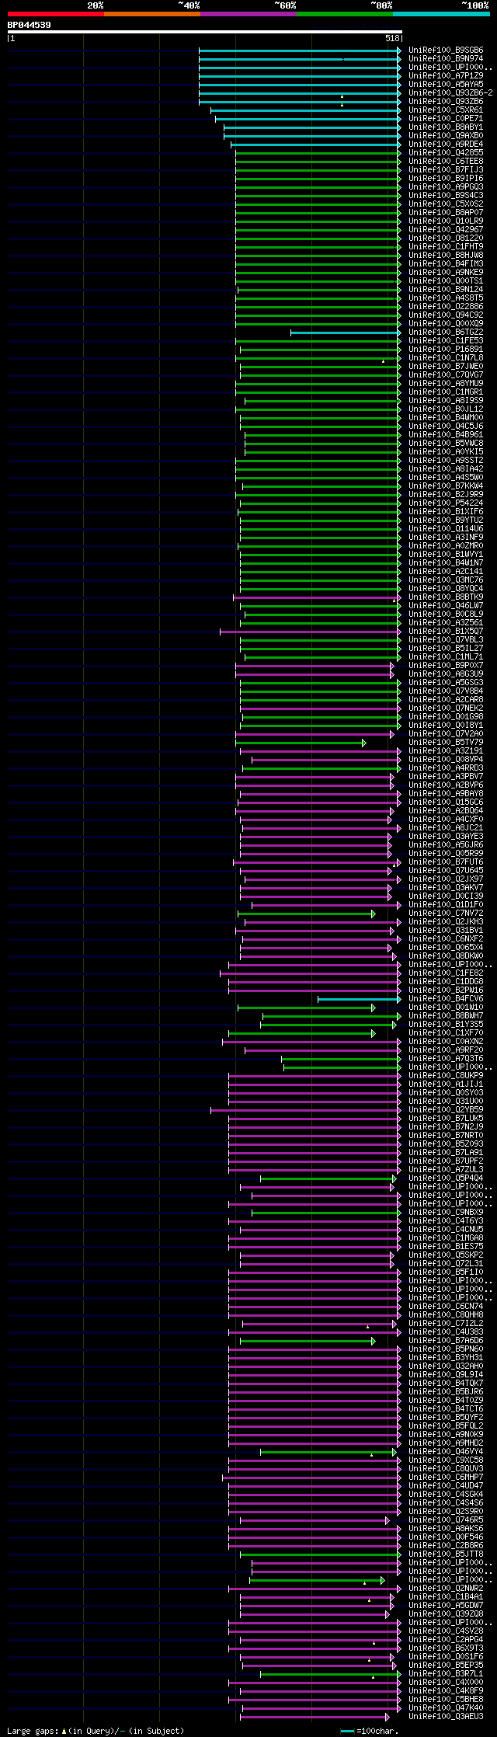Click the white query length bar
Viewport: 497px width, 1737px height.
coord(204,32)
